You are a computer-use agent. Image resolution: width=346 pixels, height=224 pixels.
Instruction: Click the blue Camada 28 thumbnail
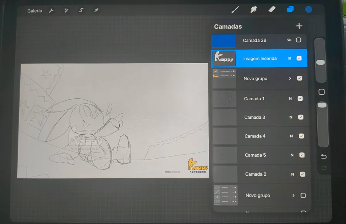click(224, 41)
